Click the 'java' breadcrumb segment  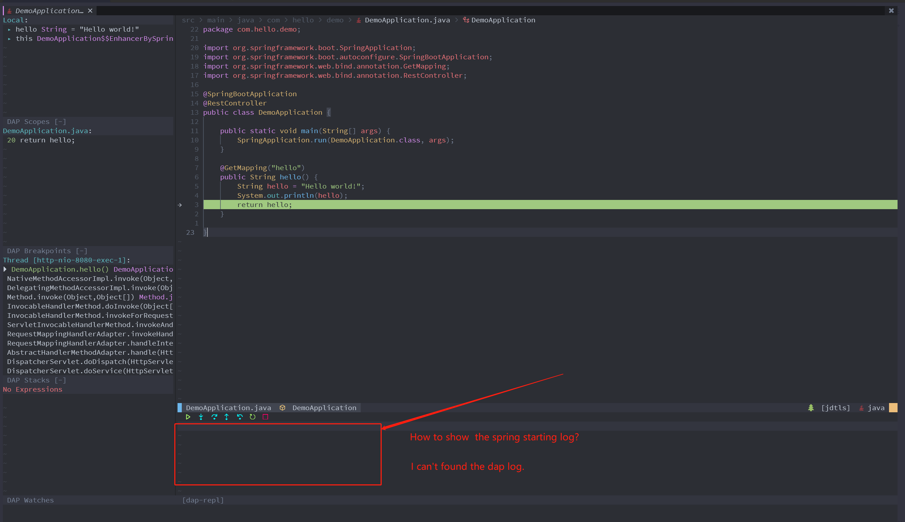(x=246, y=20)
